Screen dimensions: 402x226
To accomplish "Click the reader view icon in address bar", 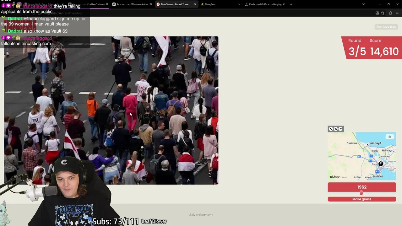I will click(377, 13).
